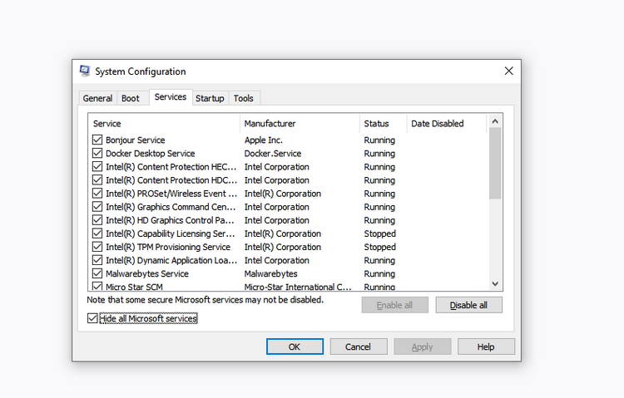Open the Boot tab
Screen dimensions: 624x398
coord(131,98)
